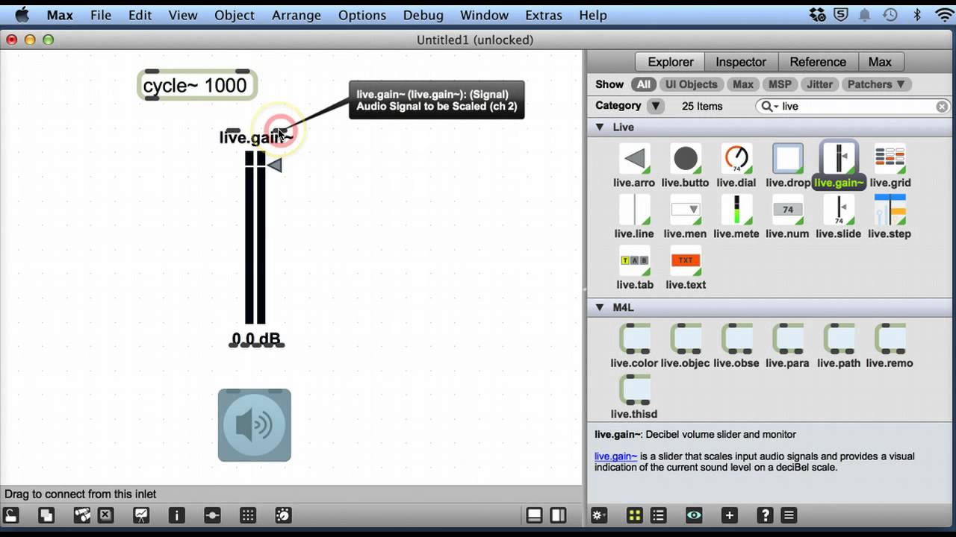The width and height of the screenshot is (956, 537).
Task: Select the live.dial object icon
Action: tap(736, 158)
